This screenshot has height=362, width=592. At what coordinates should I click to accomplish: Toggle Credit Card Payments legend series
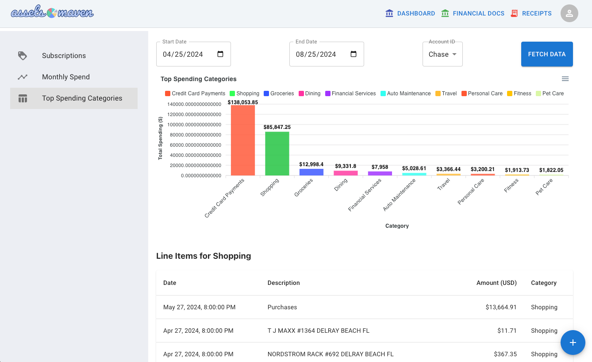tap(195, 93)
